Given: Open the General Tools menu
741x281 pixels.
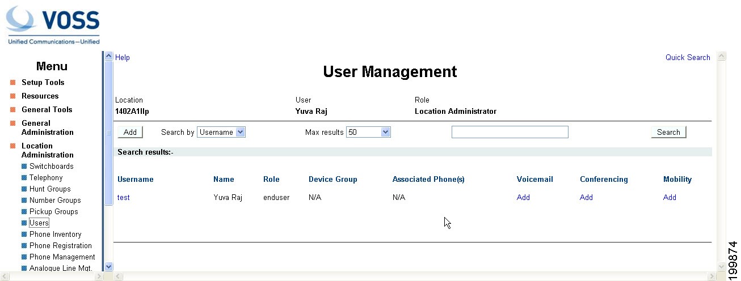Looking at the screenshot, I should 47,110.
